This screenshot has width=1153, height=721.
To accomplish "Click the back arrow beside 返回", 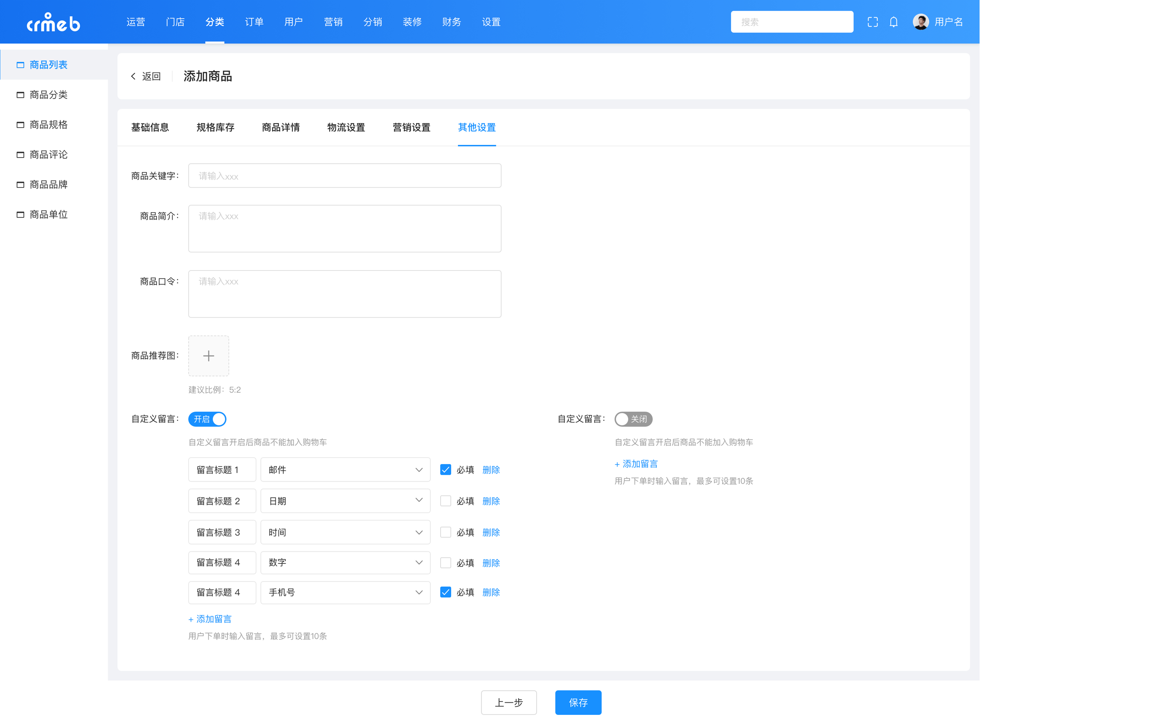I will pos(133,76).
